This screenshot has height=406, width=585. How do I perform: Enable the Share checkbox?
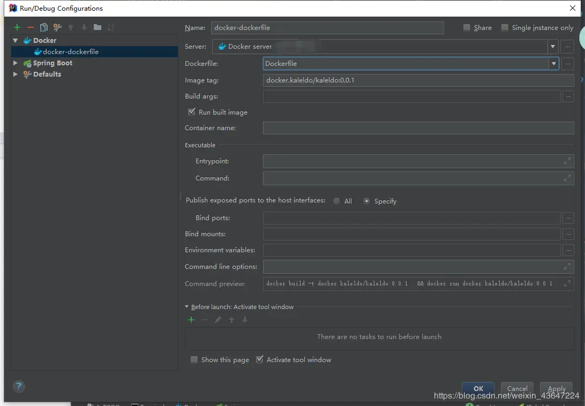[x=467, y=28]
